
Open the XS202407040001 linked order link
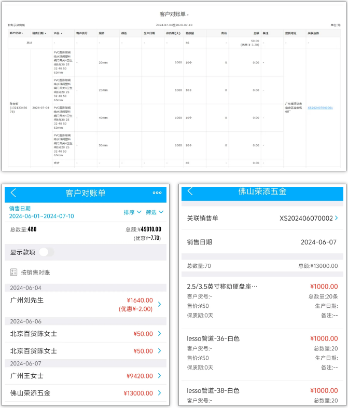(x=320, y=108)
